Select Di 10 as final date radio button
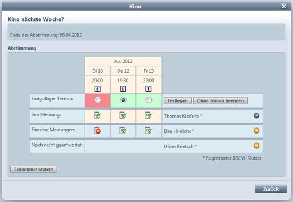 click(97, 100)
